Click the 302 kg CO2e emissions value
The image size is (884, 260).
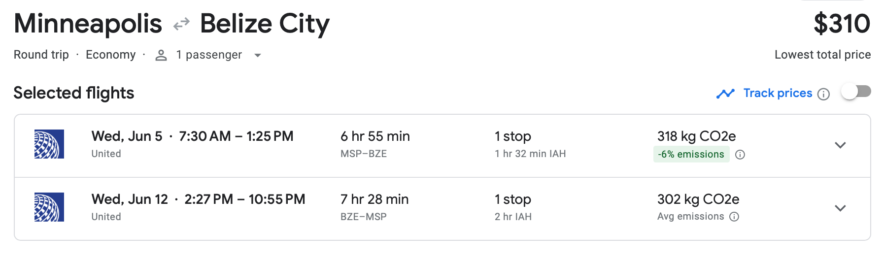coord(698,199)
